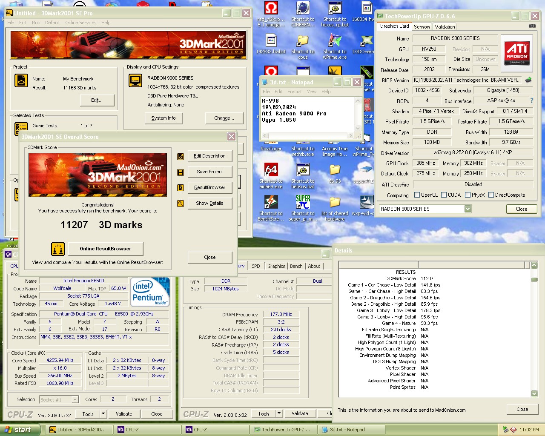This screenshot has height=436, width=545.
Task: Click the Online ResultBrowser button
Action: (105, 249)
